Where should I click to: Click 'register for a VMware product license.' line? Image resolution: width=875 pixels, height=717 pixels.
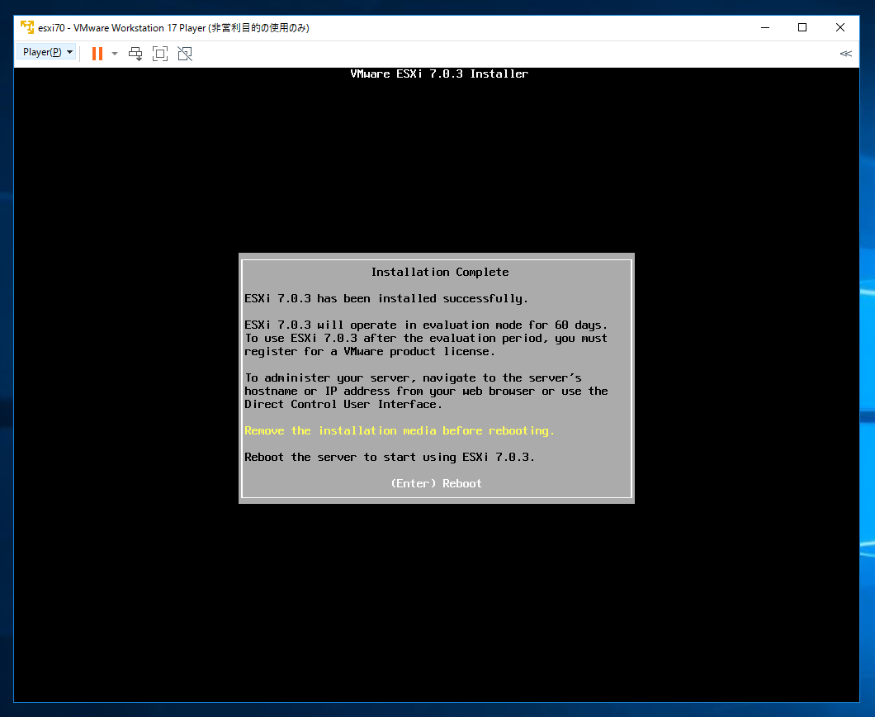coord(370,352)
